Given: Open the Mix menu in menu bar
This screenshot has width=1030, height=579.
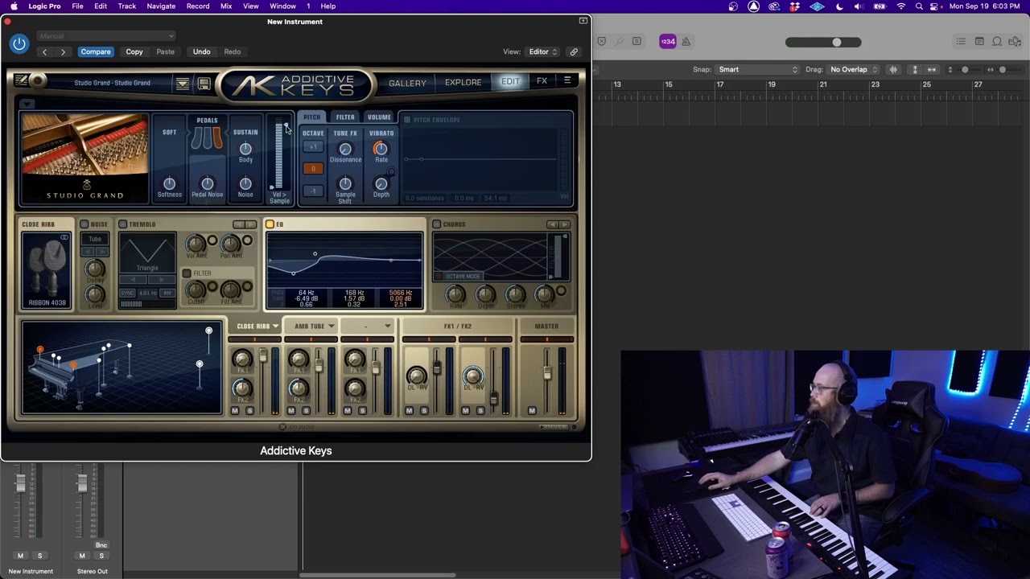Looking at the screenshot, I should click(x=226, y=6).
